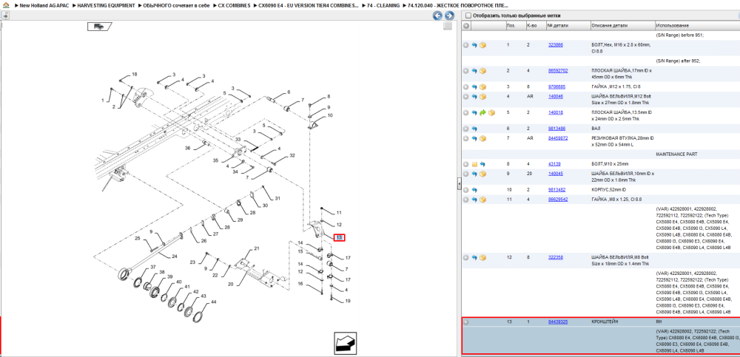Viewport: 740px width, 357px height.
Task: Open part number link 323866
Action: tap(556, 45)
